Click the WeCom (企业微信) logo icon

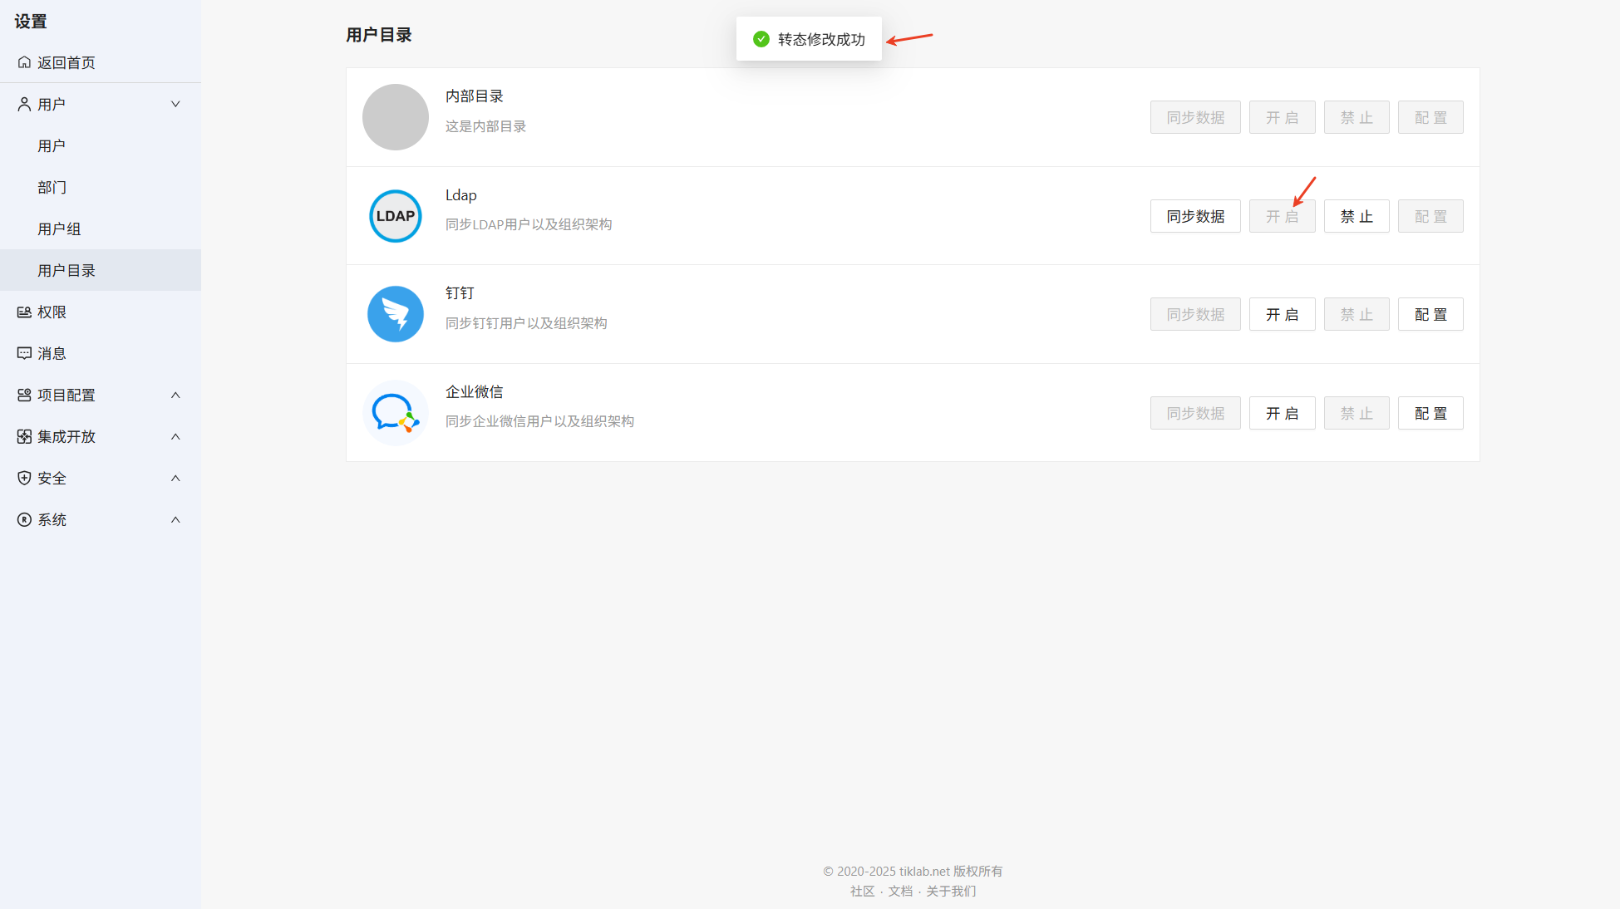(395, 413)
